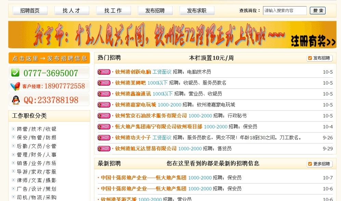Click the HOT badge beside 钦州港功夫小子
The image size is (341, 201).
[104, 138]
